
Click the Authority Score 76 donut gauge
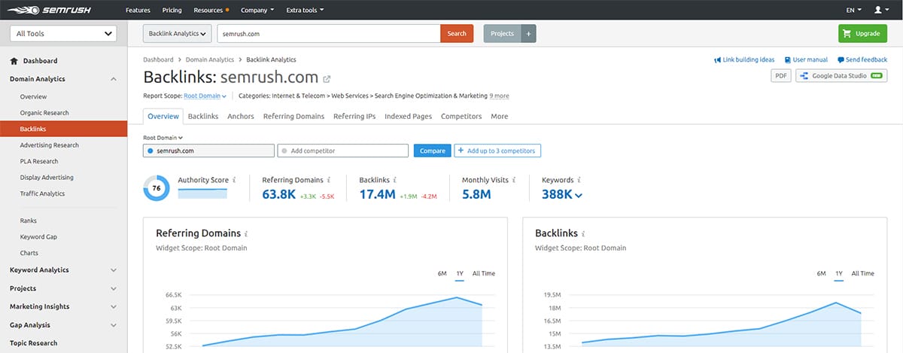[157, 188]
